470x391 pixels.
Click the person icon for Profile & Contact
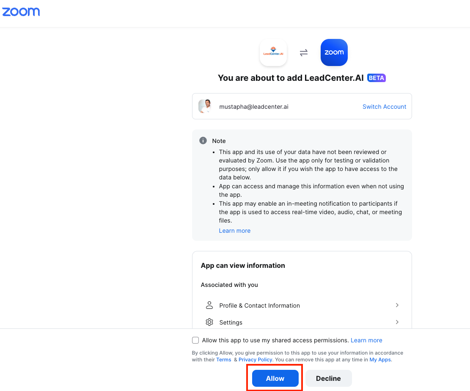pos(209,305)
